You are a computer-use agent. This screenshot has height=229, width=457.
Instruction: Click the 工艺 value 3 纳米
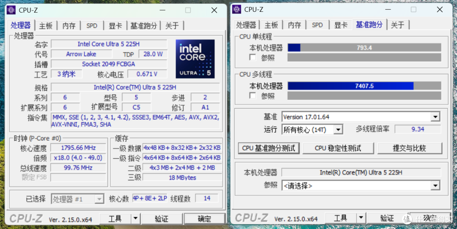point(66,74)
